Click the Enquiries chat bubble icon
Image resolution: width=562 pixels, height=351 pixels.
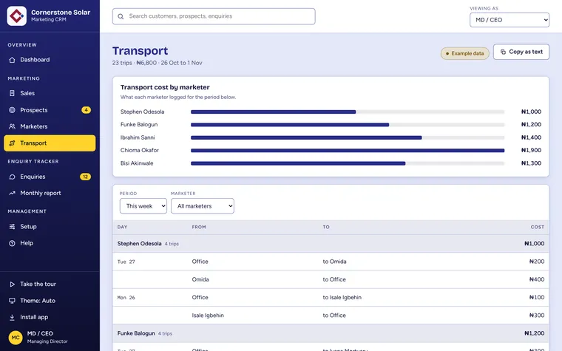12,177
